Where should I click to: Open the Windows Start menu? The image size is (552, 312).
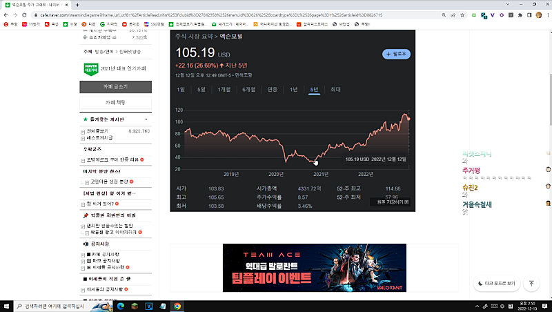6,306
